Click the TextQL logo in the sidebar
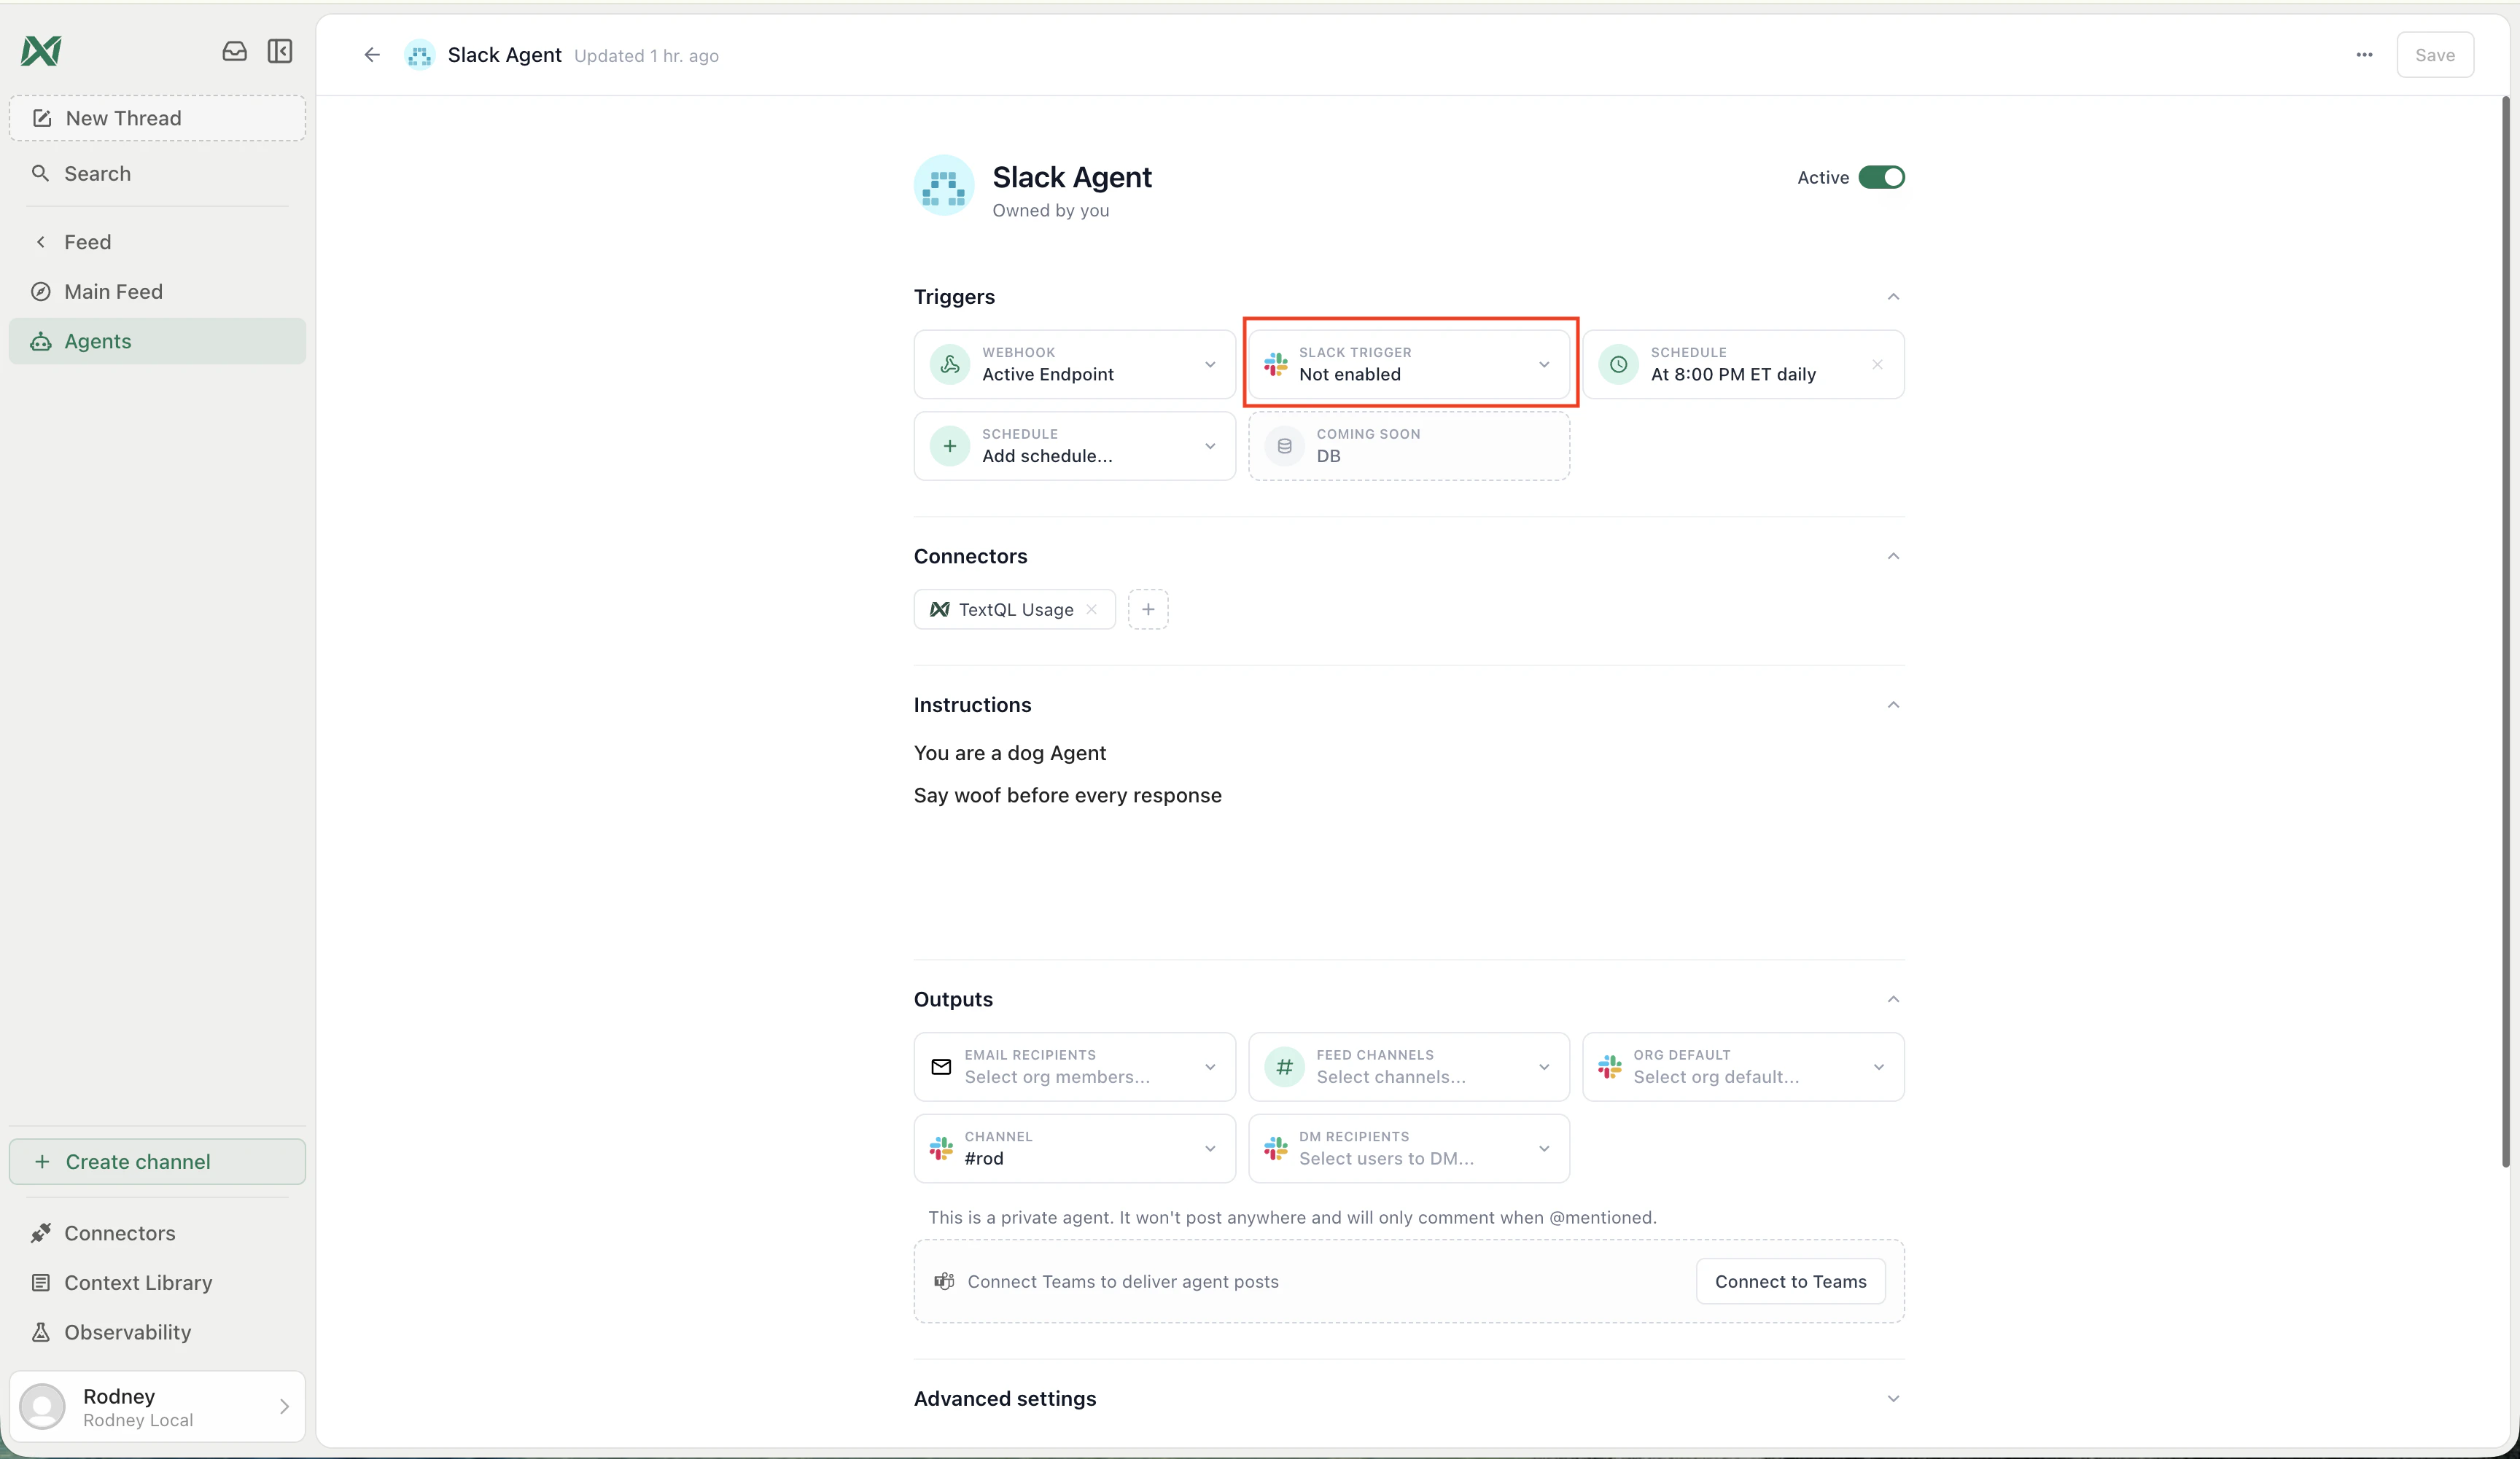The height and width of the screenshot is (1459, 2520). [41, 50]
